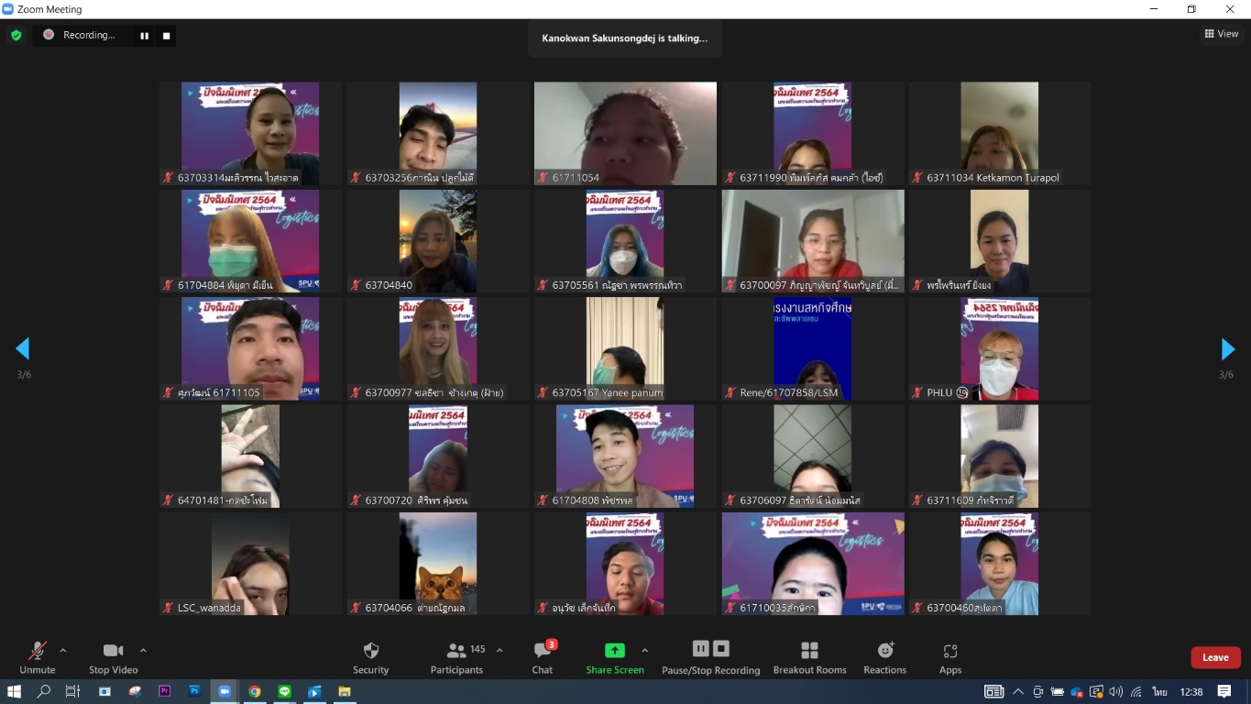Open File Explorer from the taskbar
The width and height of the screenshot is (1251, 704).
[x=345, y=691]
